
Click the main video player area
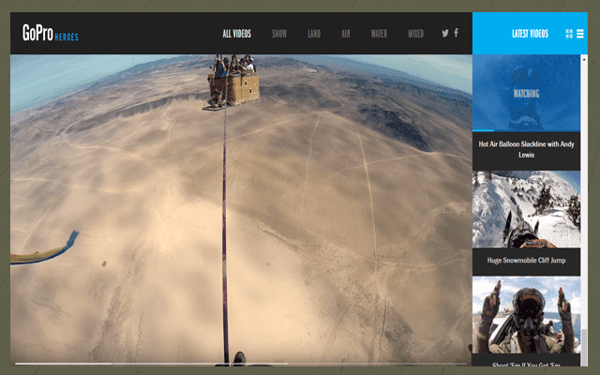[241, 206]
